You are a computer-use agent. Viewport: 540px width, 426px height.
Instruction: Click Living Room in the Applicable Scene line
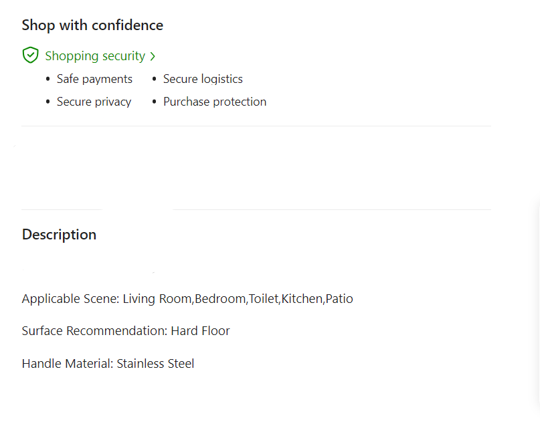click(157, 299)
